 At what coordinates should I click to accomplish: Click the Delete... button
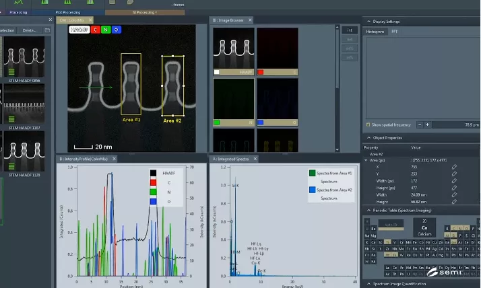(30, 30)
